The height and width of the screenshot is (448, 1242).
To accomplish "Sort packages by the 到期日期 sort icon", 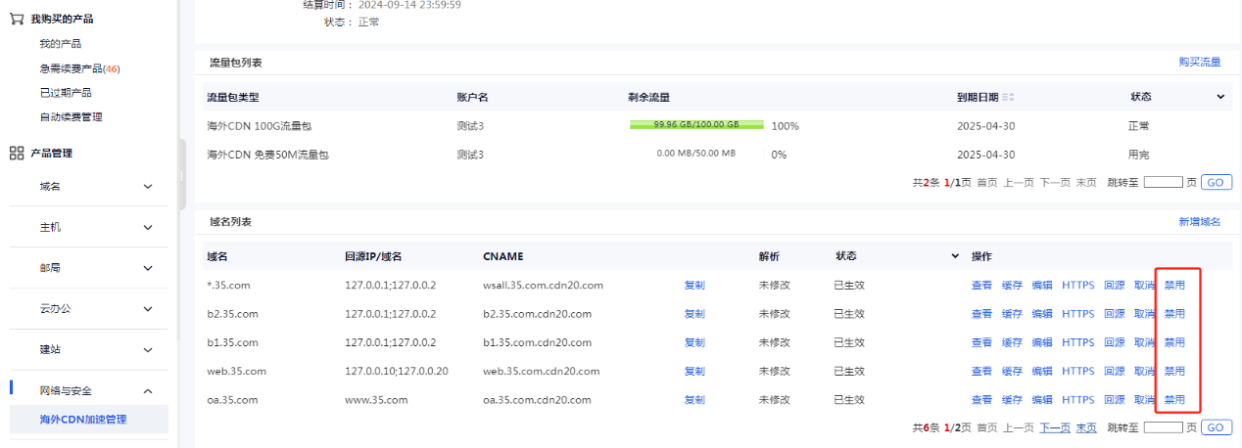I will click(1008, 97).
